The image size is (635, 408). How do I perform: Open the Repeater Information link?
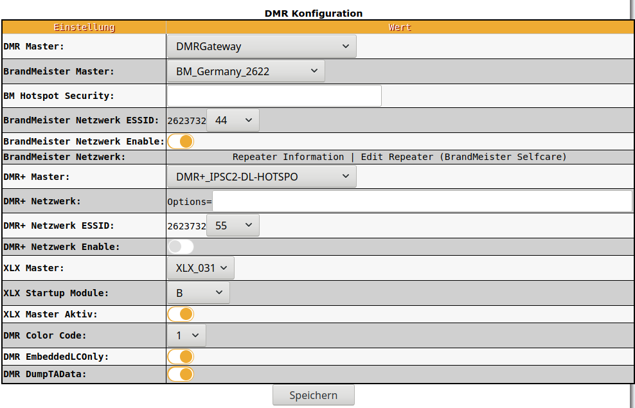coord(288,157)
